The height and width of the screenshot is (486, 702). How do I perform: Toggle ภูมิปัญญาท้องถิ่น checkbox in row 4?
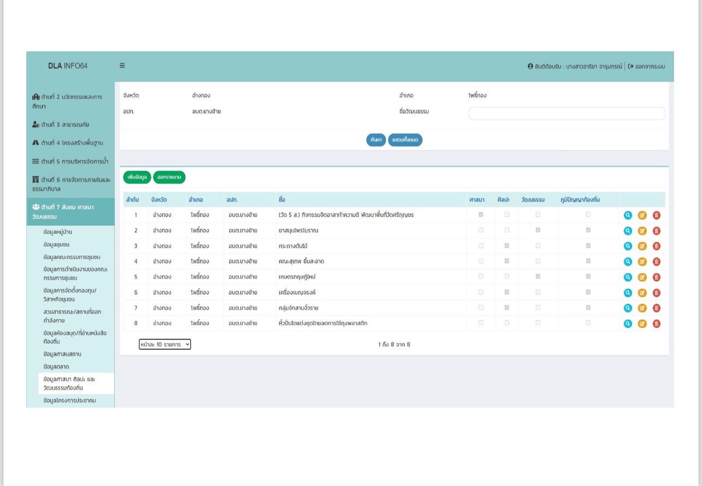click(588, 261)
